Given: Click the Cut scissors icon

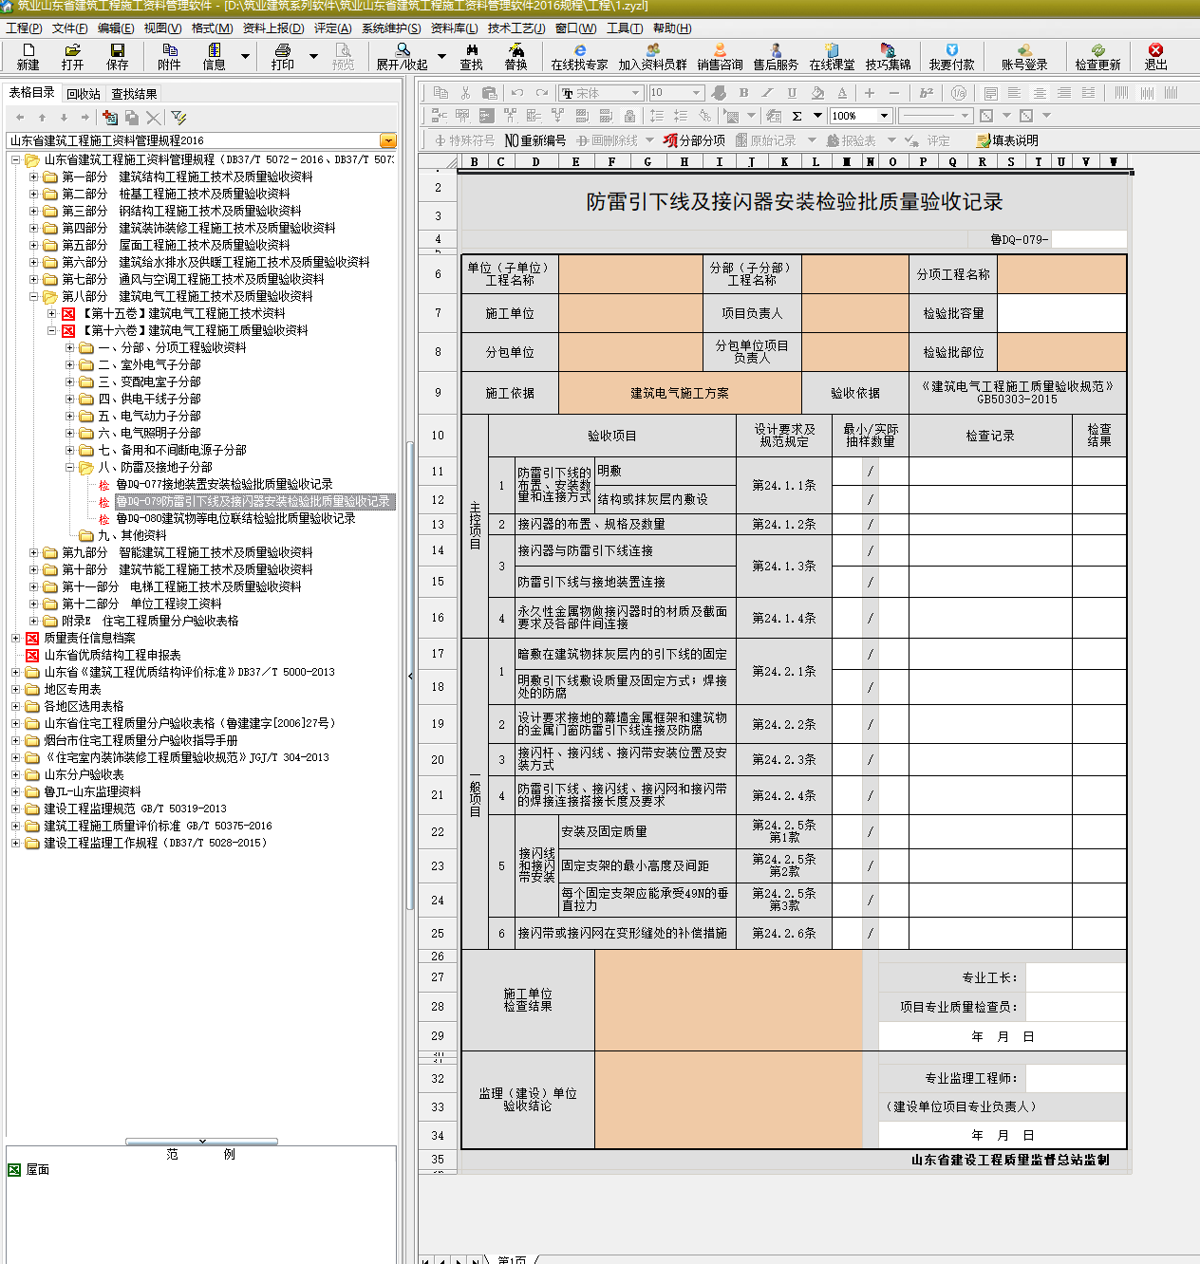Looking at the screenshot, I should coord(465,92).
